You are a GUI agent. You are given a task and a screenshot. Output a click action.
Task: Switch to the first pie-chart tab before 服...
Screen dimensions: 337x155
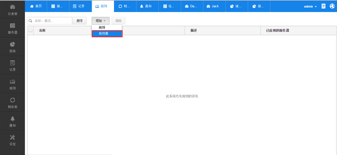237,6
